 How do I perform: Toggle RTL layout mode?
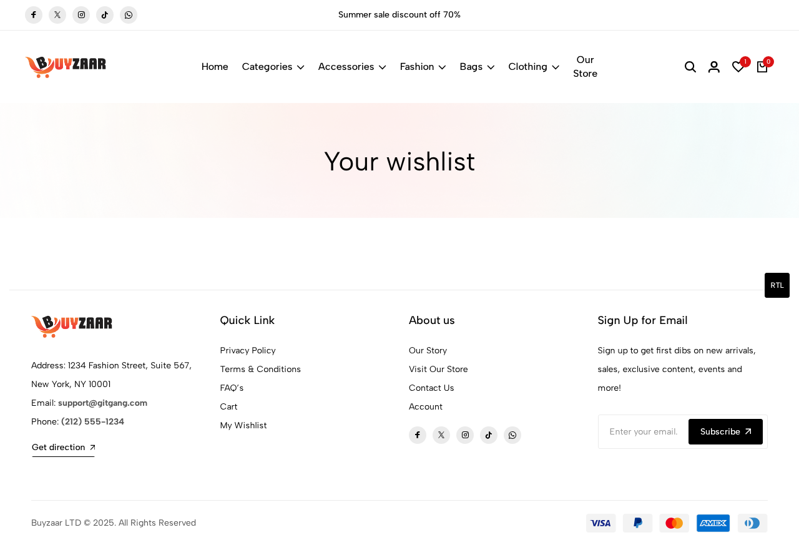pos(777,285)
